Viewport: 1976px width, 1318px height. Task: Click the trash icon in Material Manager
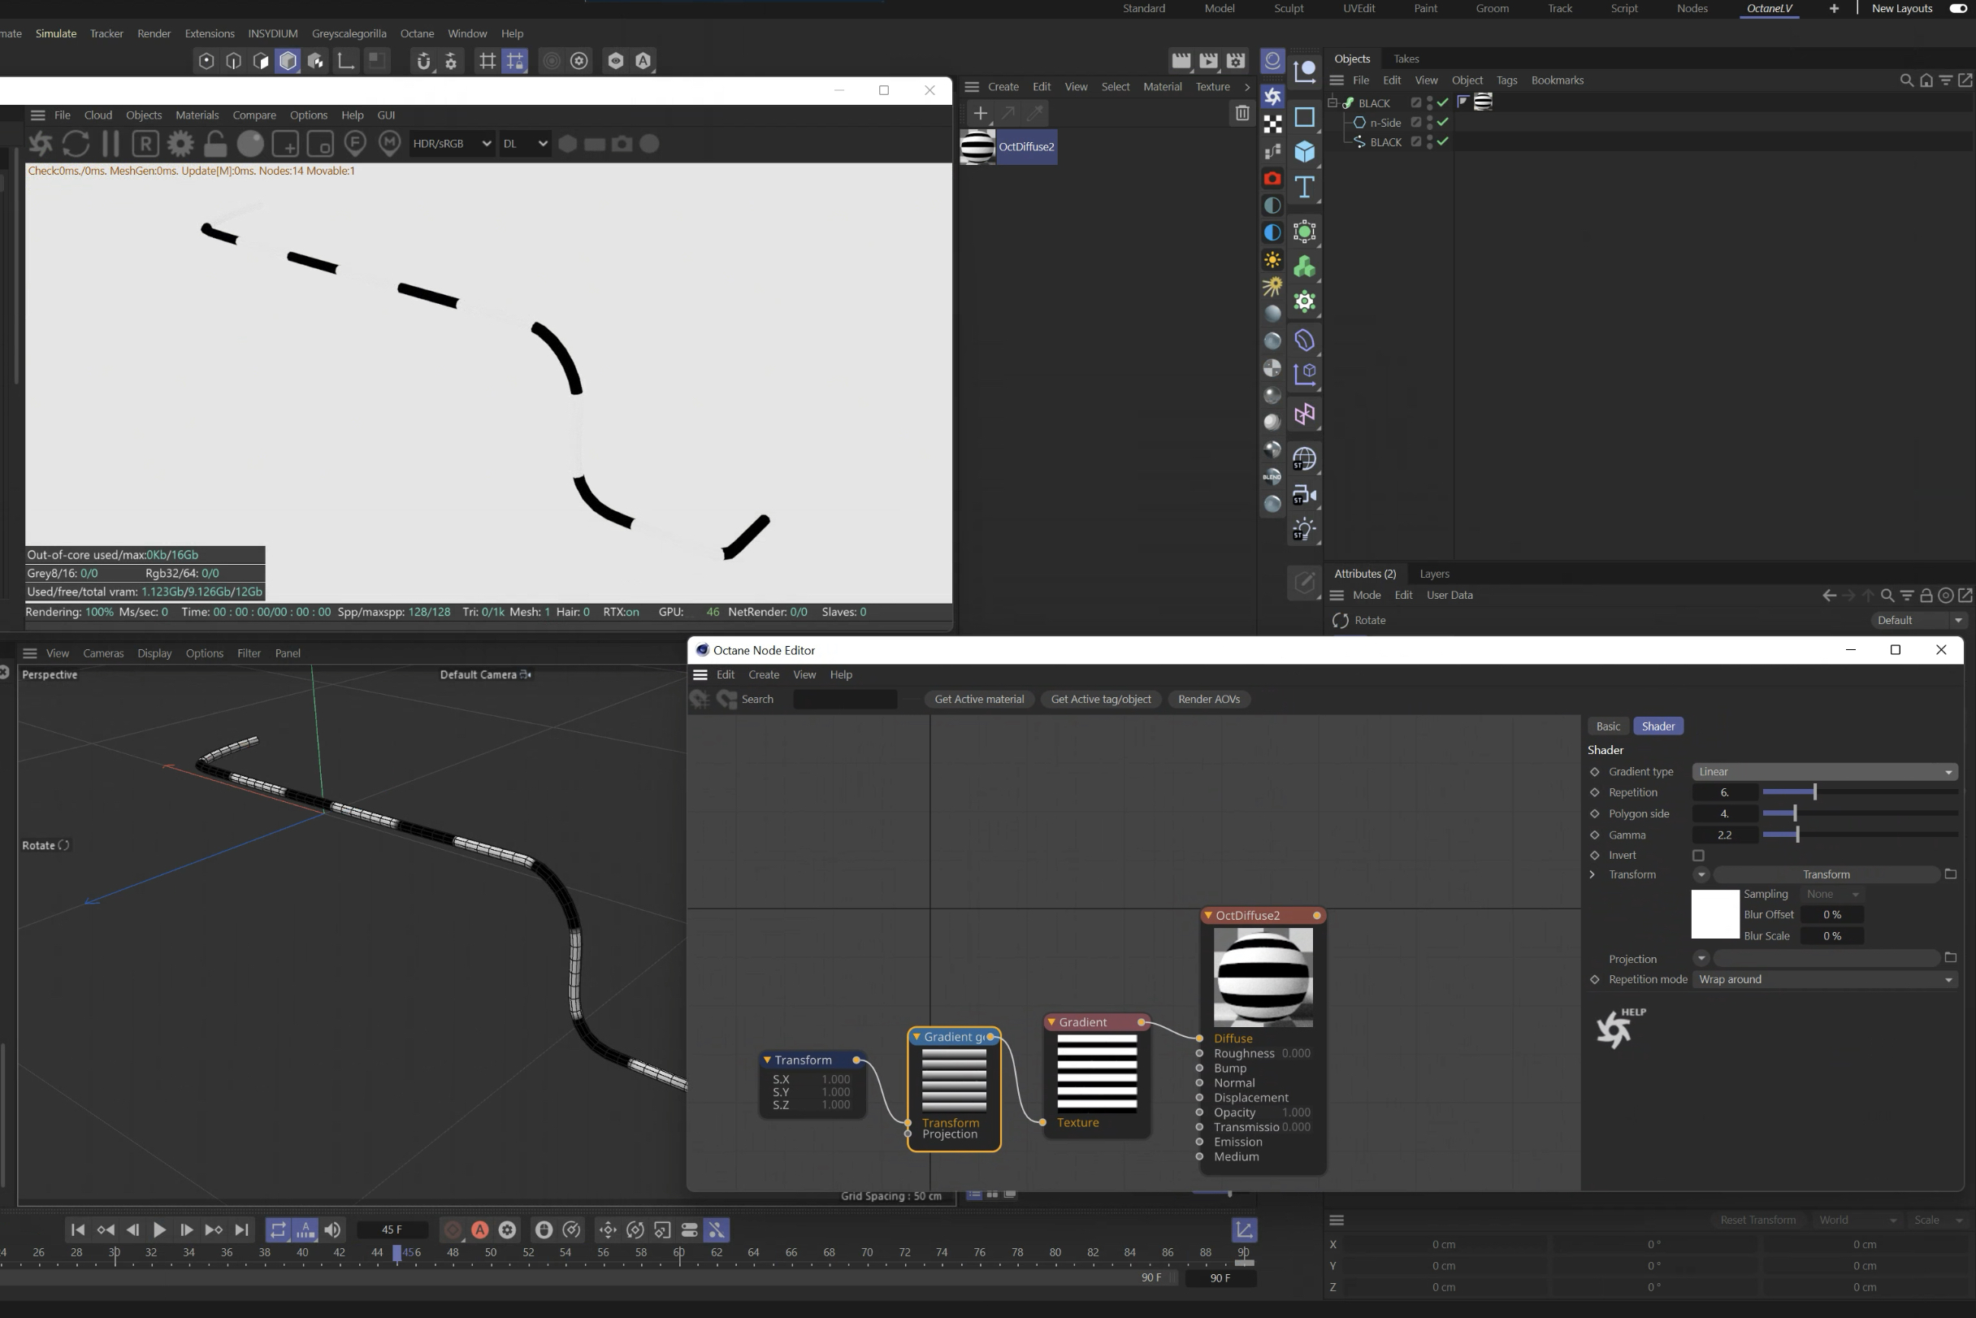(1241, 113)
